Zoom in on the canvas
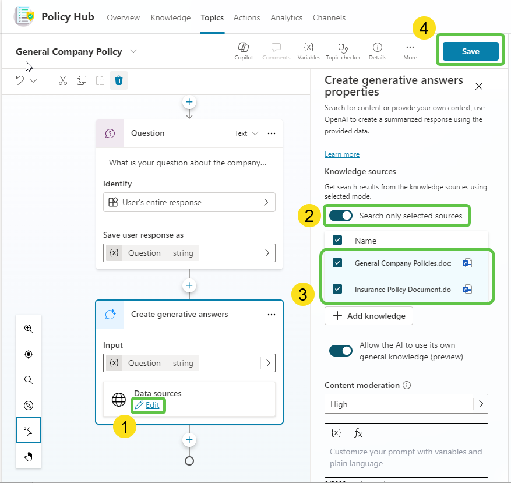This screenshot has height=483, width=511. (x=29, y=329)
